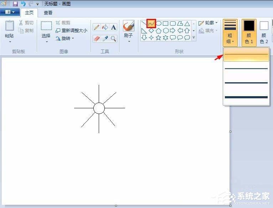273x208 pixels.
Task: Switch to the 主页 (Home) tab
Action: [29, 13]
